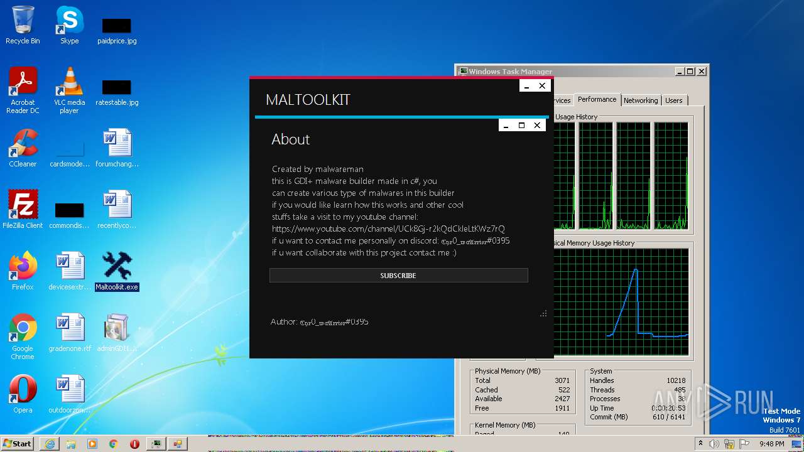Select the recentlyco Word document icon

click(117, 210)
